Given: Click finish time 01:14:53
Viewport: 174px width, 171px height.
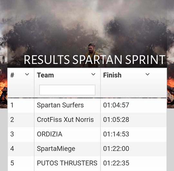Looking at the screenshot, I should click(x=116, y=134).
